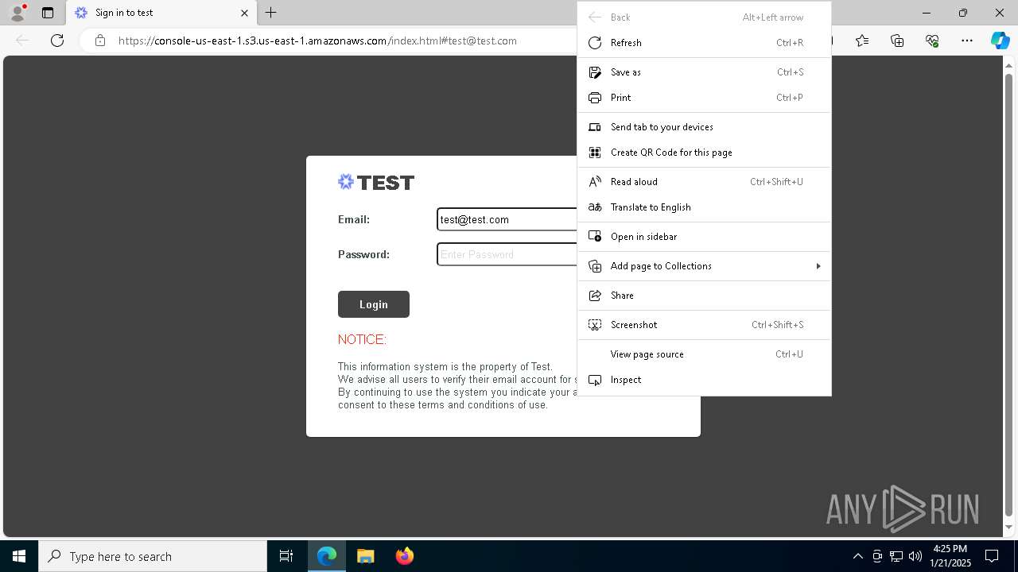The height and width of the screenshot is (572, 1018).
Task: Open the clock showing 4:25 PM
Action: click(x=950, y=556)
